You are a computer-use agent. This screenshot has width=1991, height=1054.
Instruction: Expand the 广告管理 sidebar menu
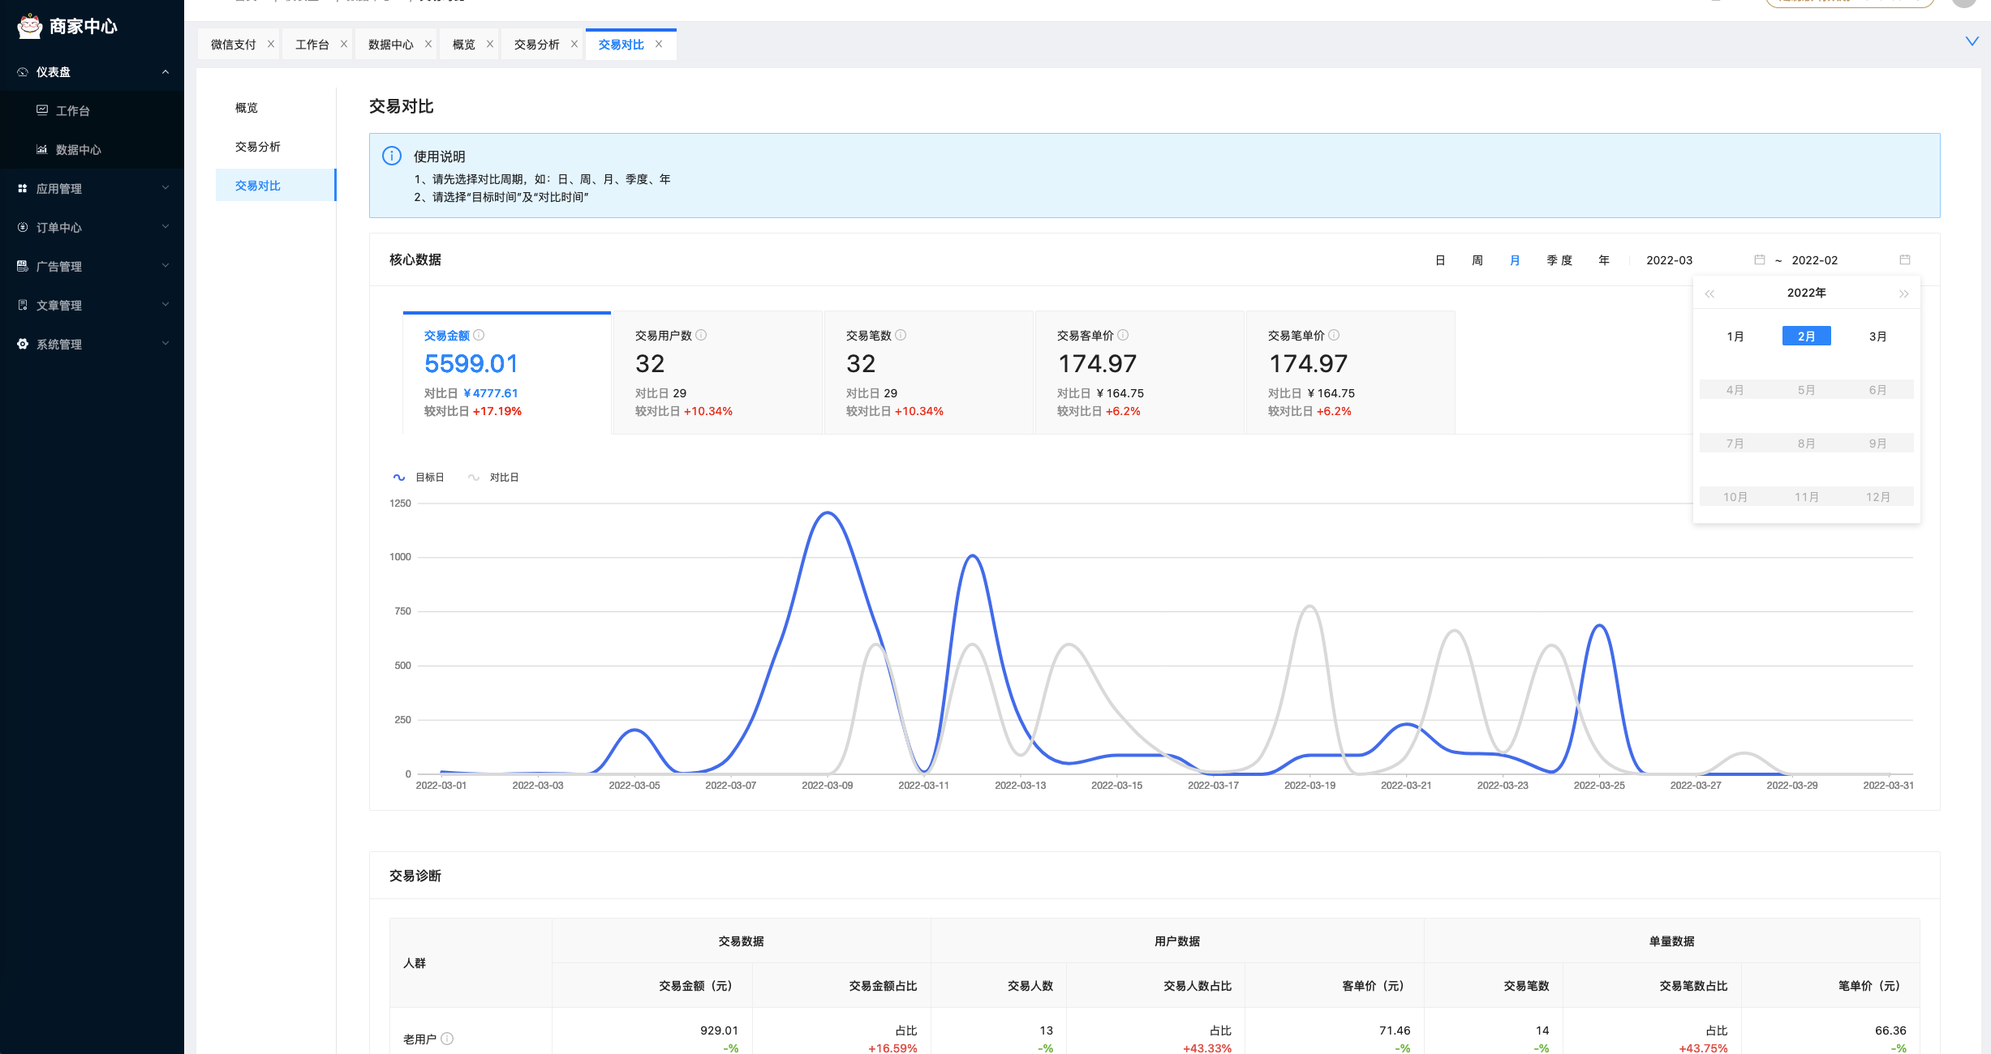(x=92, y=267)
